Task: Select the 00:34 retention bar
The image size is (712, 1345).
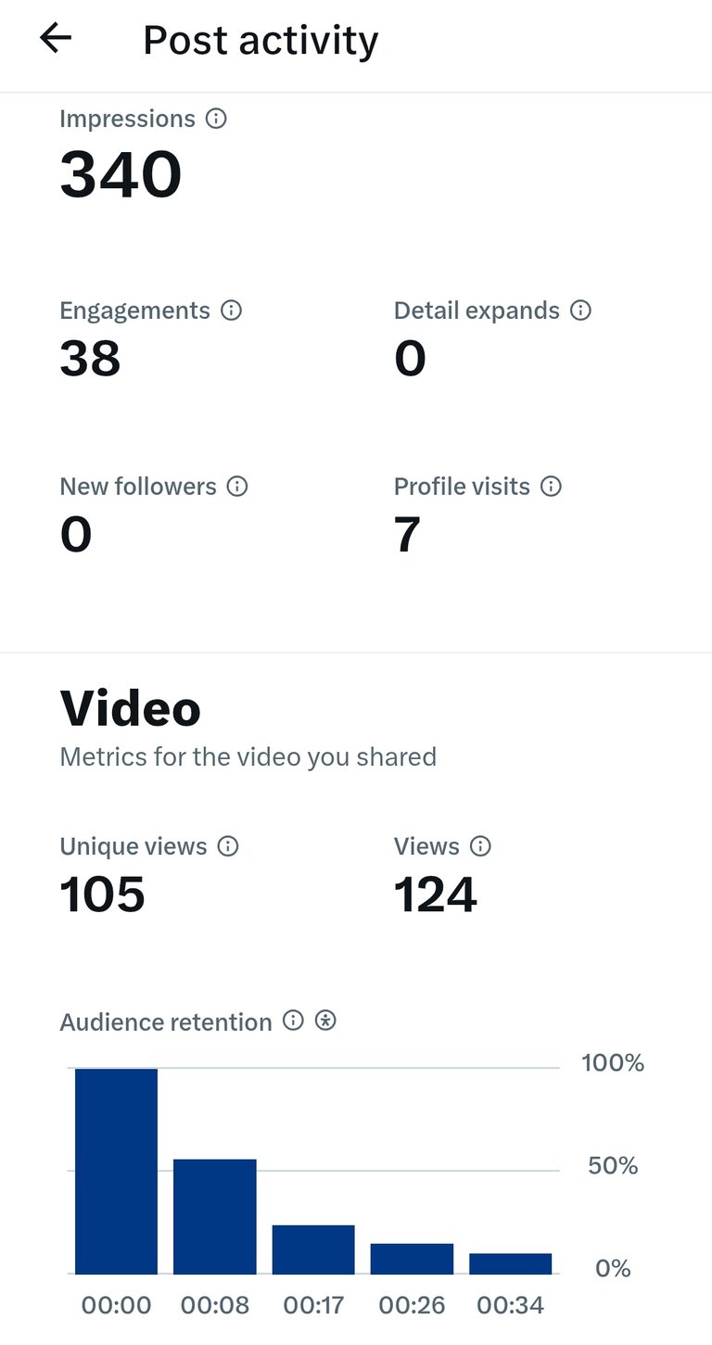Action: [511, 1264]
